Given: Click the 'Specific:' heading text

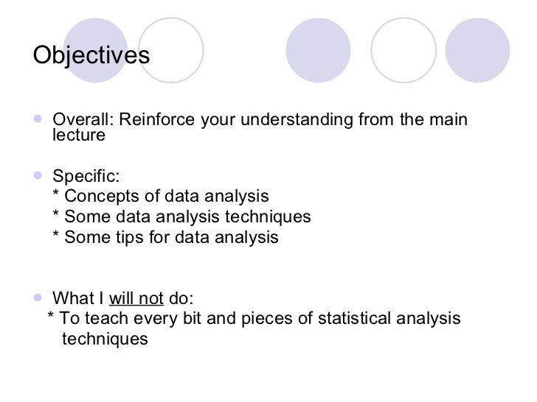Looking at the screenshot, I should pyautogui.click(x=86, y=177).
